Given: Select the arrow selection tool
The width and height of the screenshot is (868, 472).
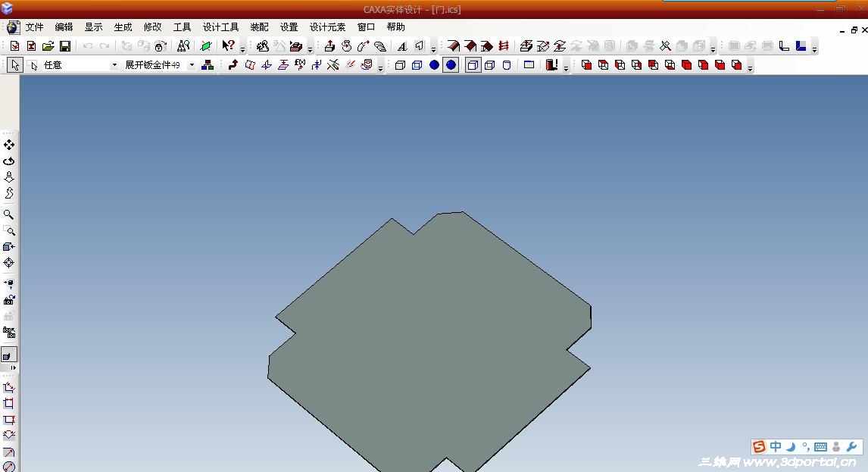Looking at the screenshot, I should tap(15, 65).
